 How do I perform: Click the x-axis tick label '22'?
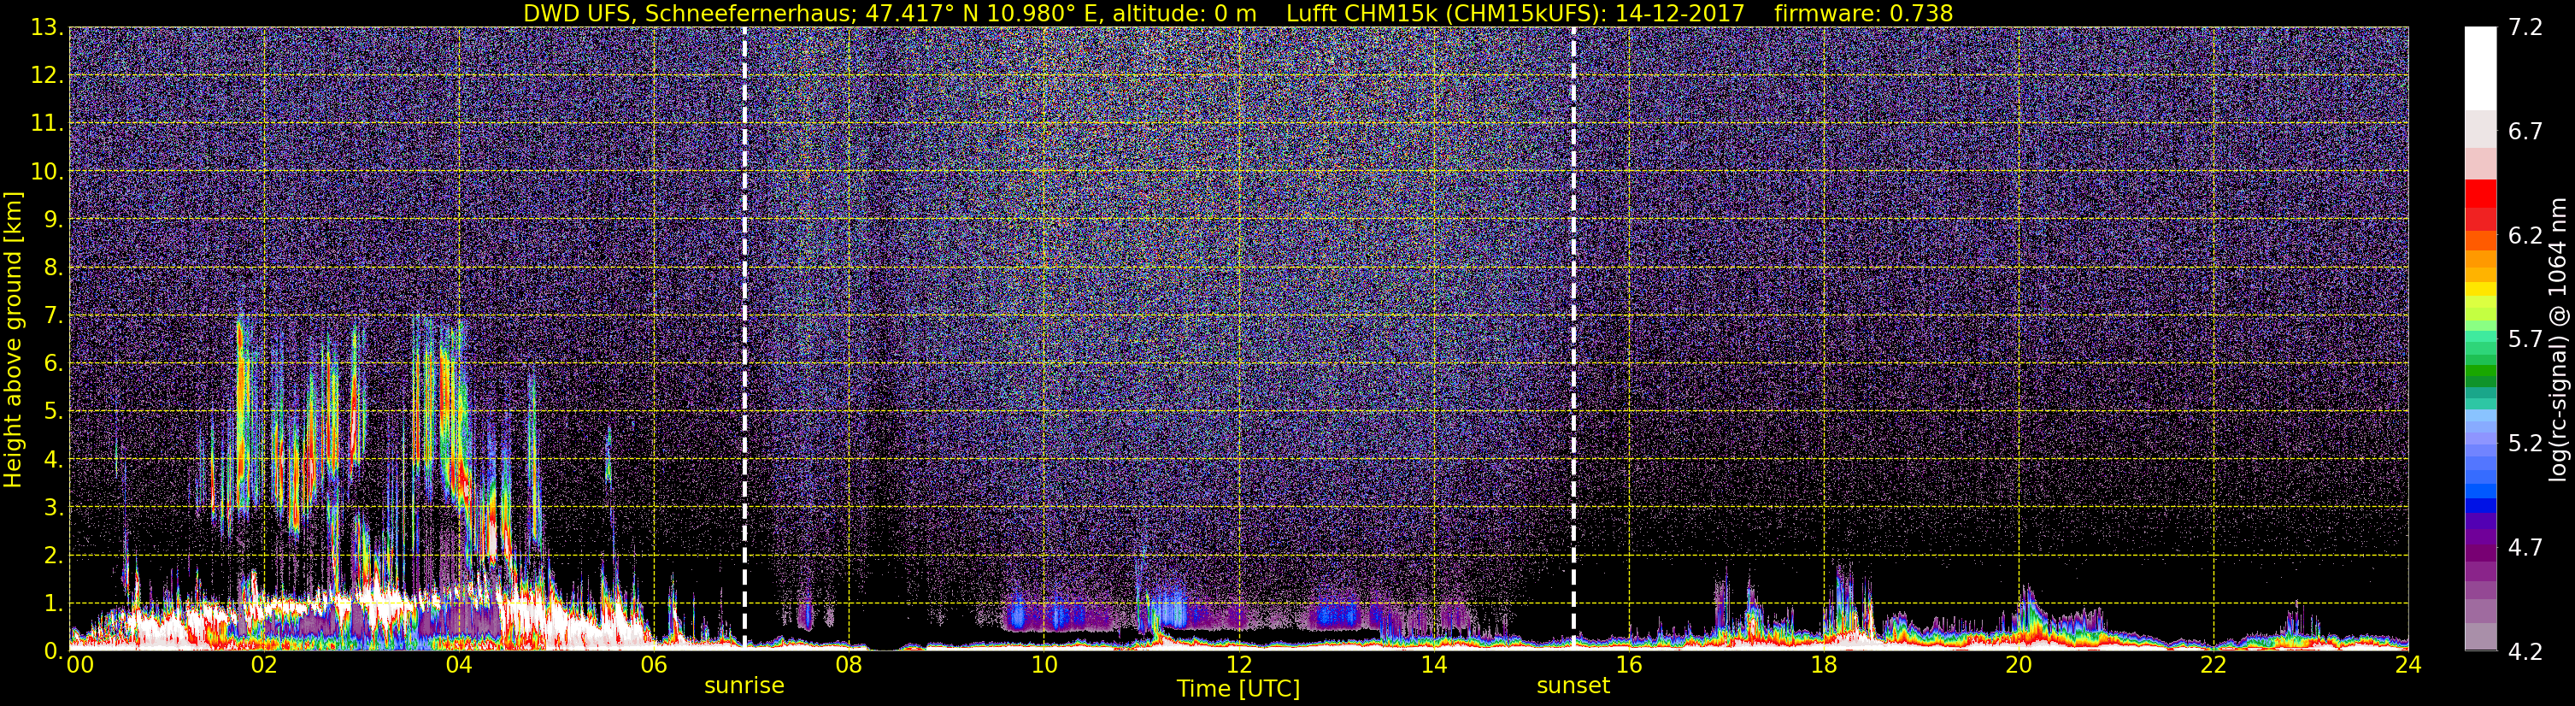2213,665
